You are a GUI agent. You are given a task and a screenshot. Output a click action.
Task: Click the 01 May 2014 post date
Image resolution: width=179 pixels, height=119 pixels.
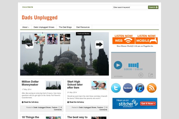coord(72,92)
